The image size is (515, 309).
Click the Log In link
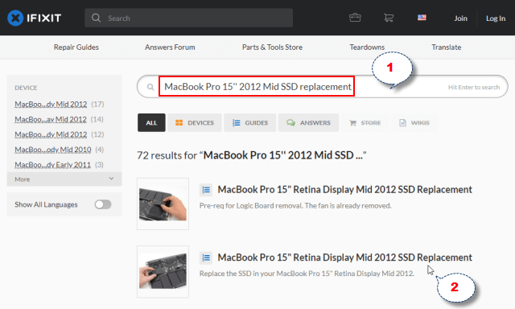click(496, 18)
